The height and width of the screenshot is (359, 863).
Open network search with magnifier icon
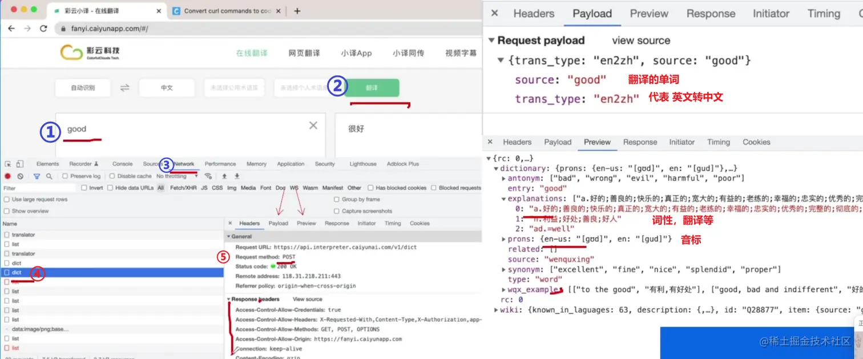[x=49, y=176]
